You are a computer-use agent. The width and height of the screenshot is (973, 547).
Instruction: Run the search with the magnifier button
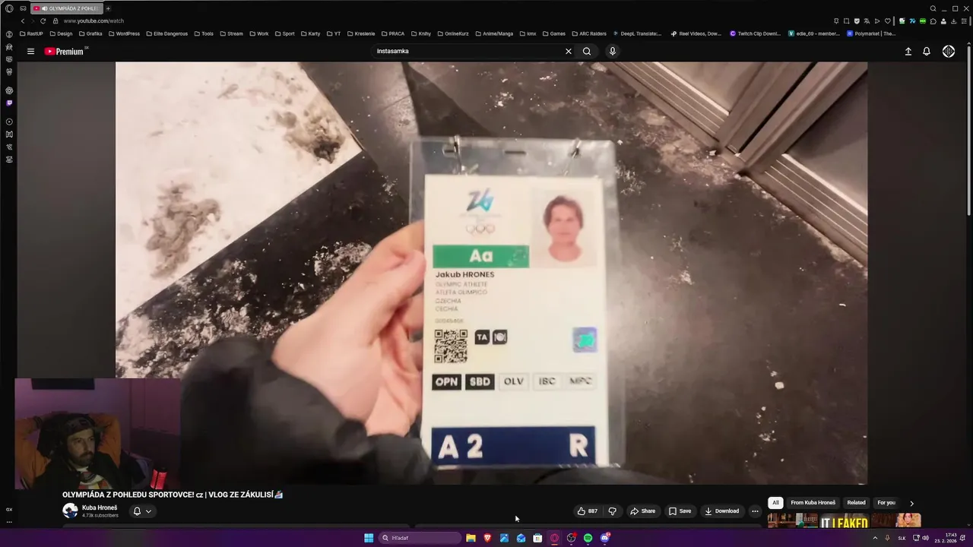click(587, 51)
